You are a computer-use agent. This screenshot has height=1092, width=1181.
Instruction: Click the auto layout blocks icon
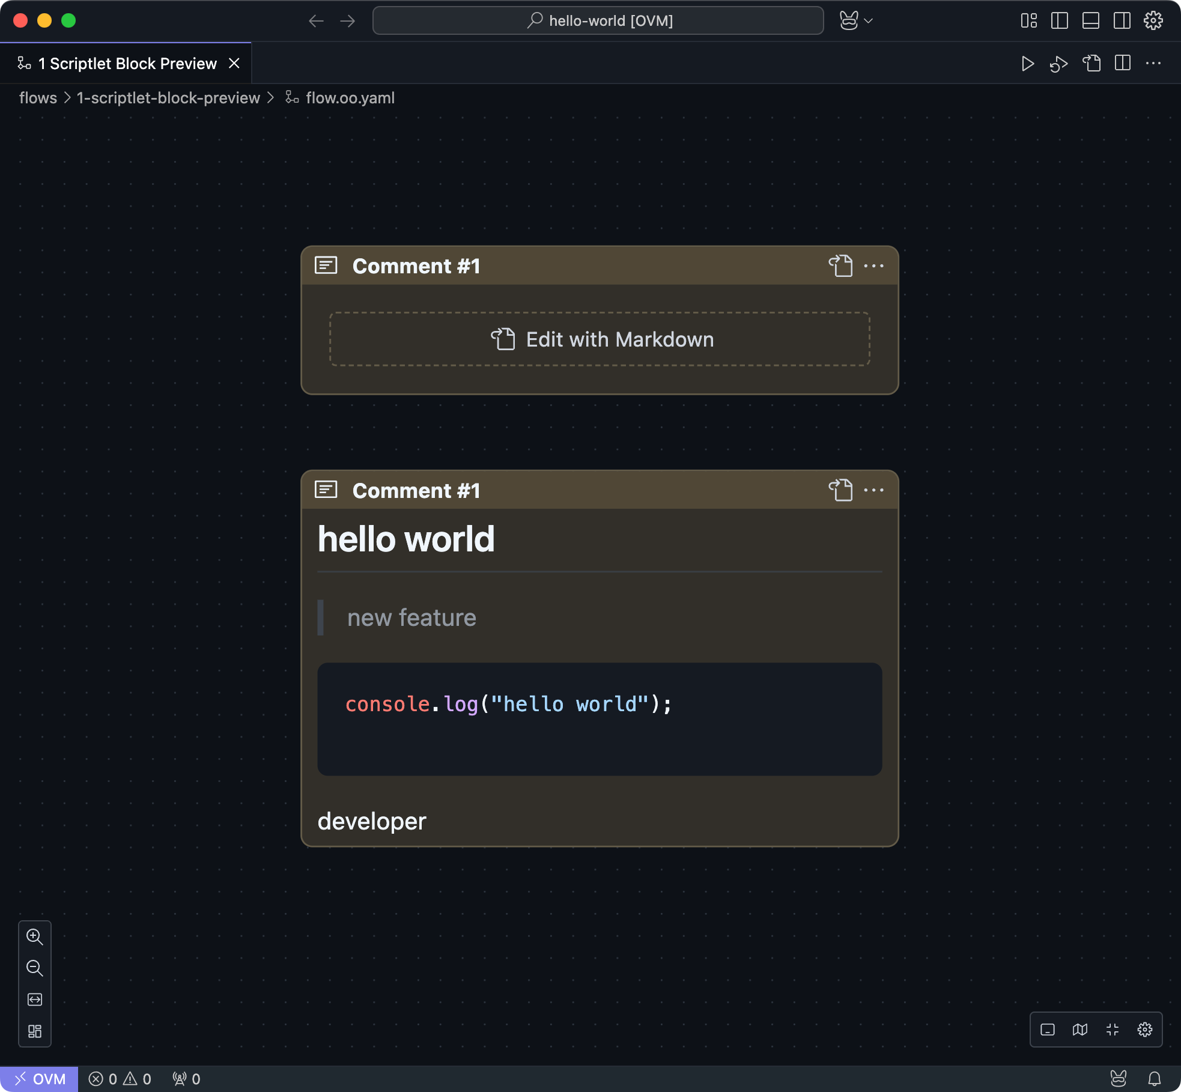35,1031
